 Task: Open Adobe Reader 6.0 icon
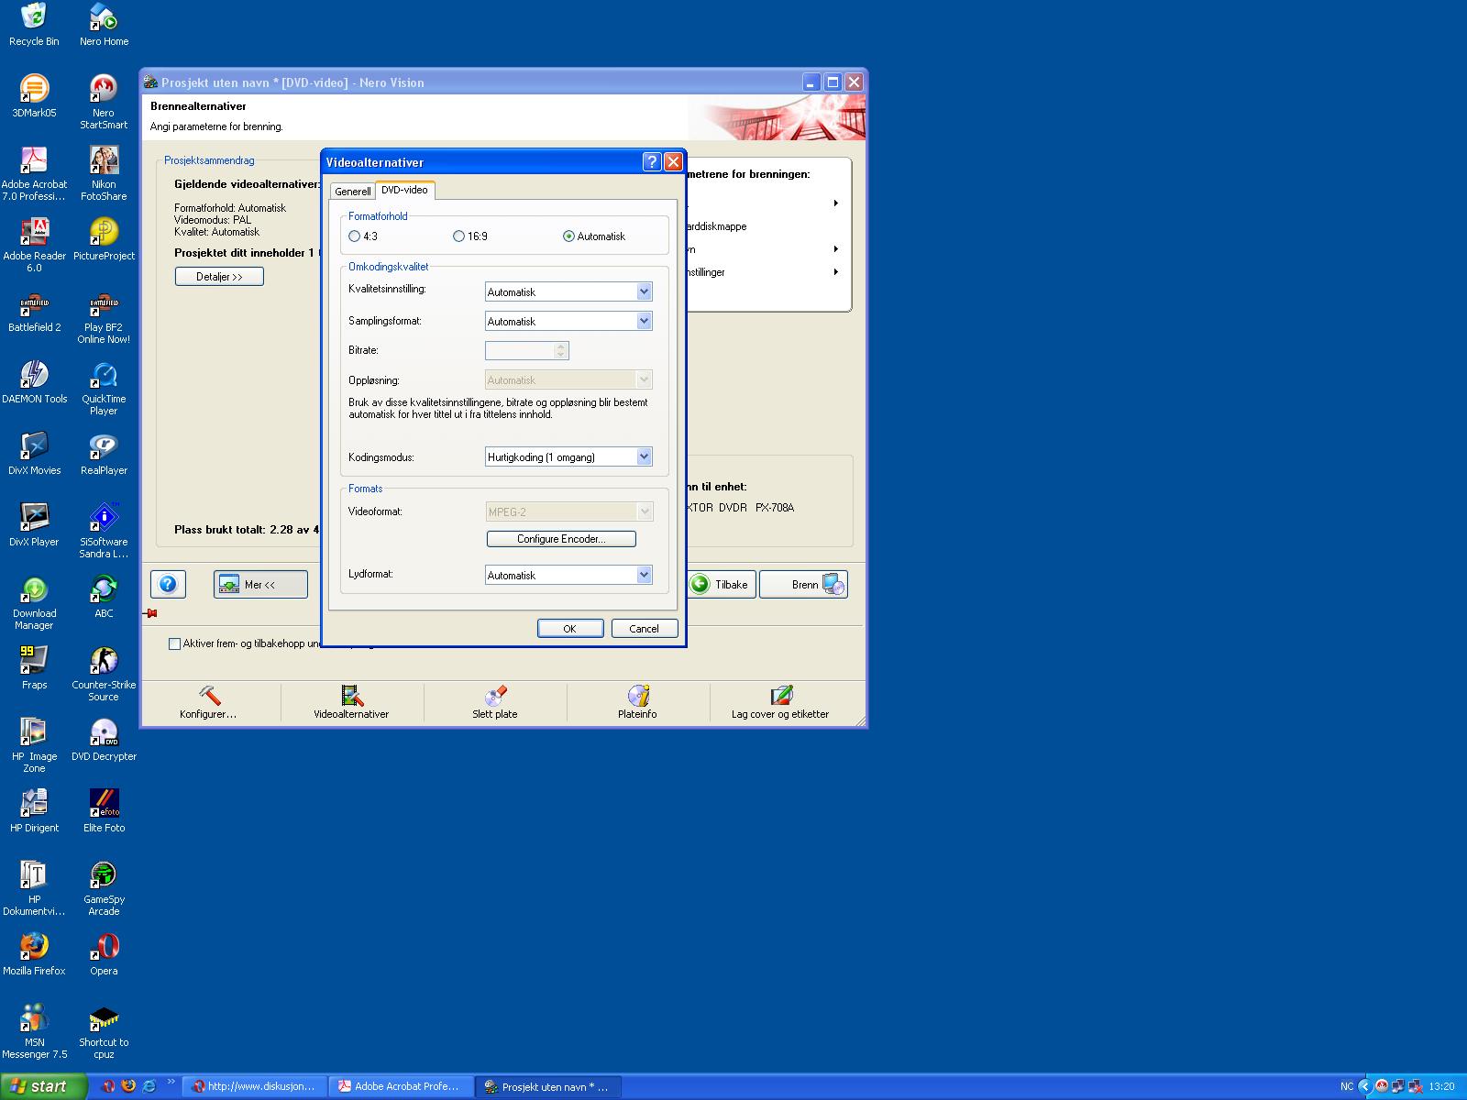(x=34, y=245)
